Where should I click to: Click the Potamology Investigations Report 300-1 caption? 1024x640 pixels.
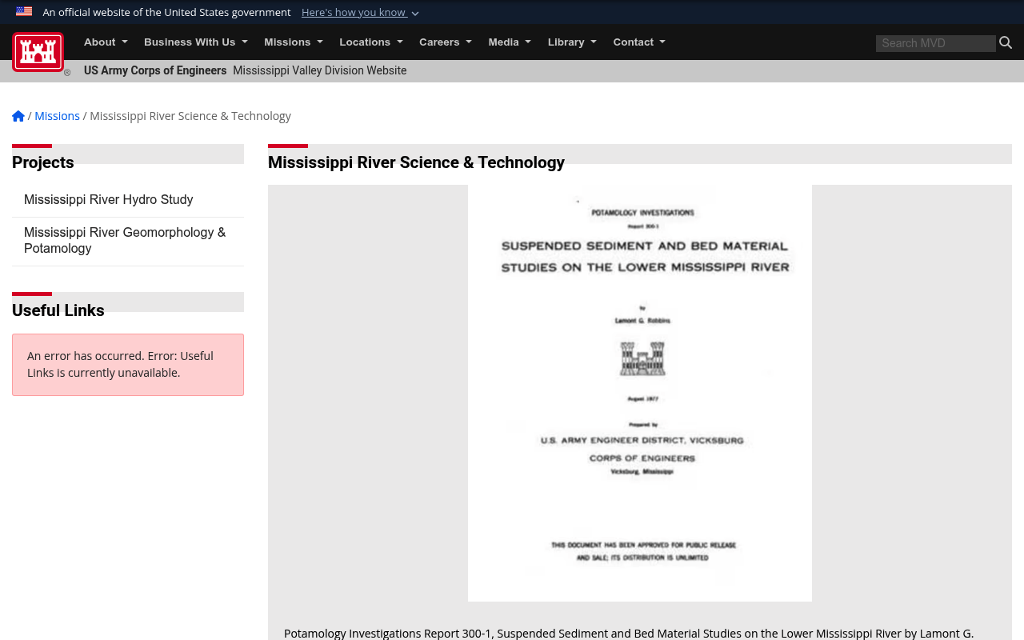click(629, 633)
